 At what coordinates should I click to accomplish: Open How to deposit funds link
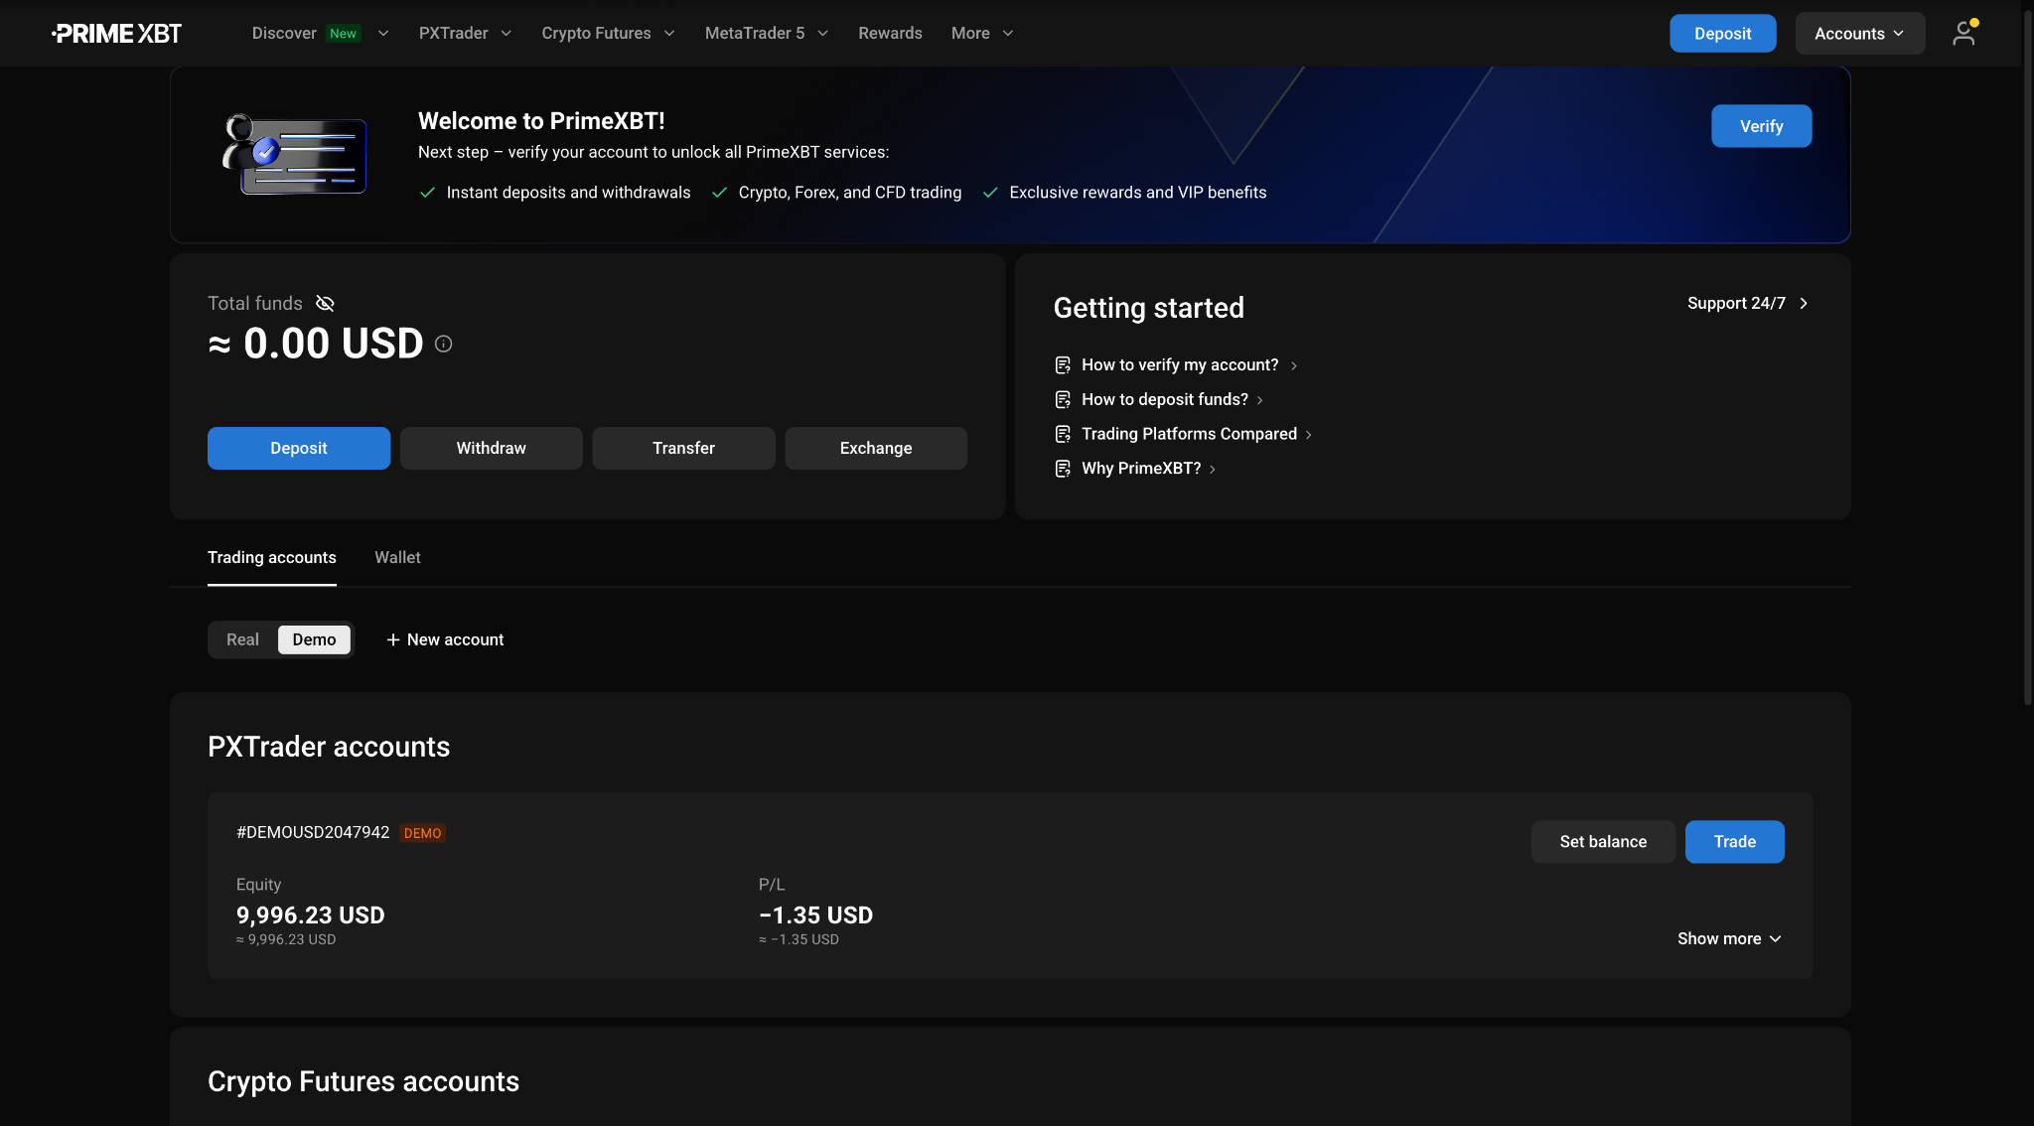(1164, 399)
